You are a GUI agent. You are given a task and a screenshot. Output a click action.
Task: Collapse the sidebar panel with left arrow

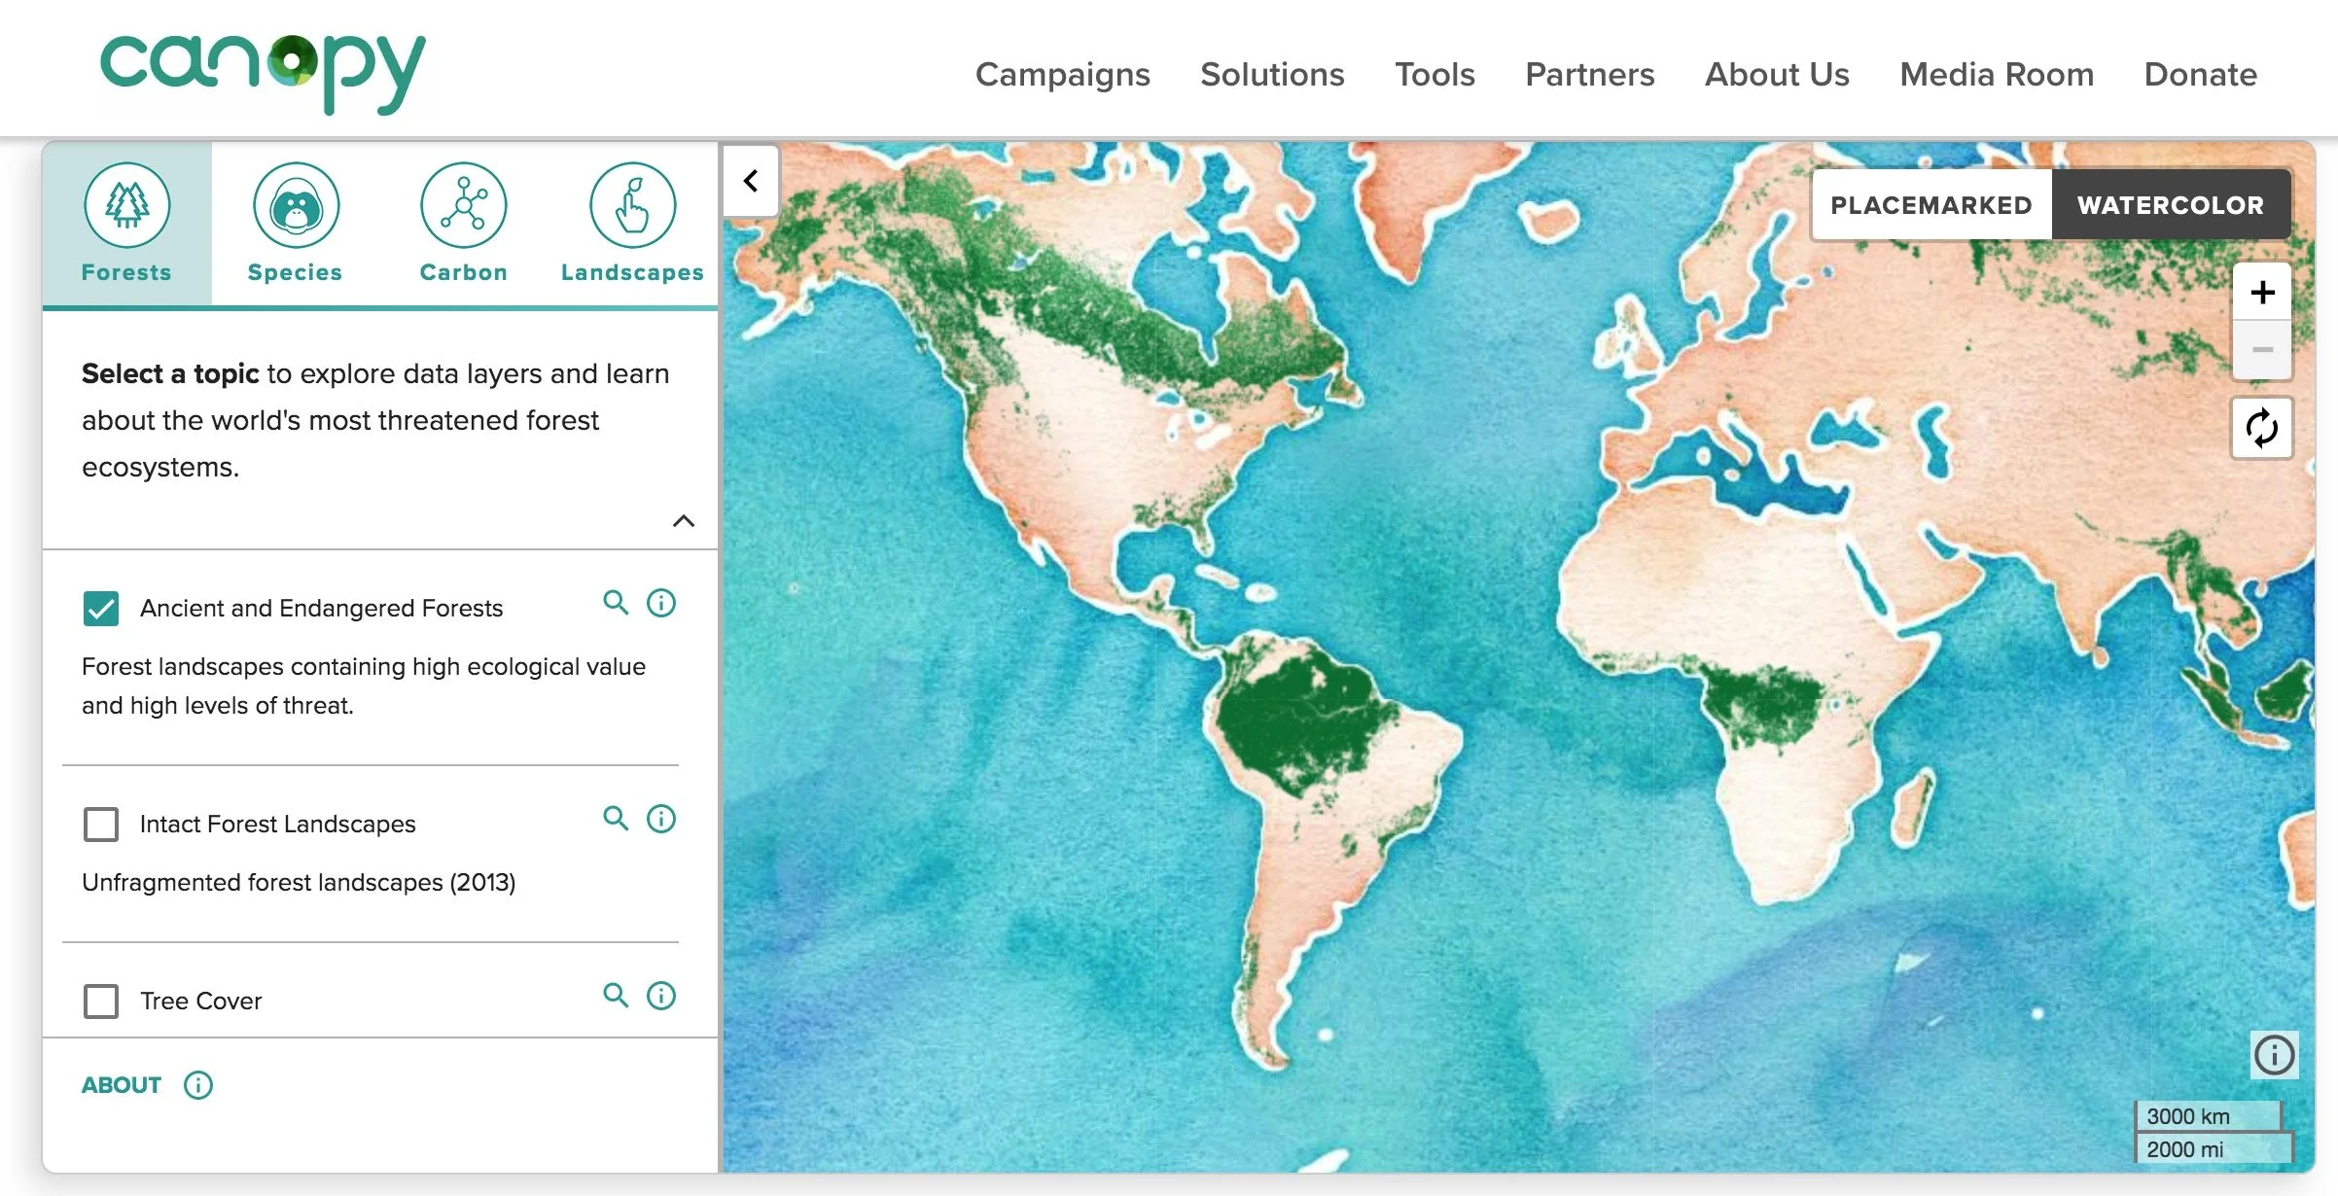click(x=751, y=181)
